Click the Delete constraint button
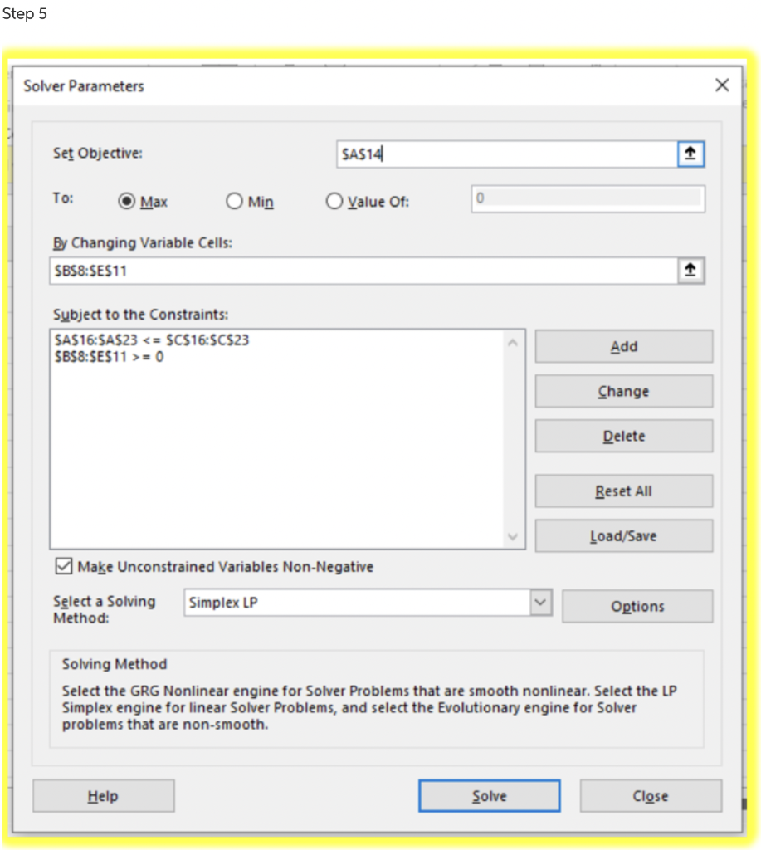This screenshot has width=761, height=850. point(623,436)
